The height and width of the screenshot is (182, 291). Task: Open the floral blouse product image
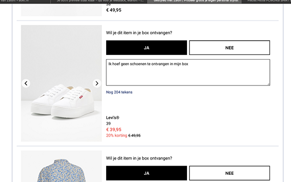(x=61, y=167)
